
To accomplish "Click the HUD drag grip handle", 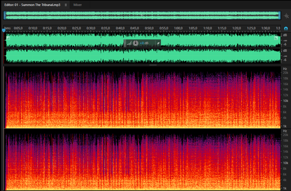I will tap(125, 43).
